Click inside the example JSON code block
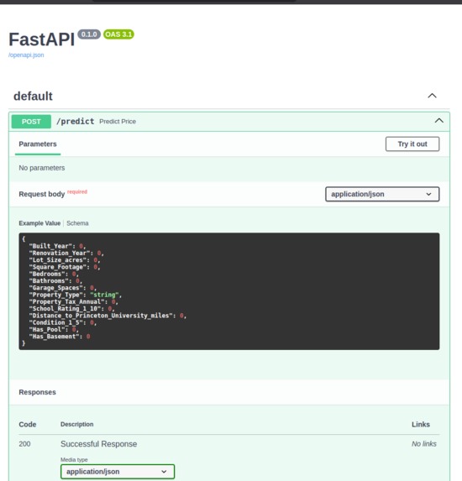This screenshot has height=481, width=462. 229,291
